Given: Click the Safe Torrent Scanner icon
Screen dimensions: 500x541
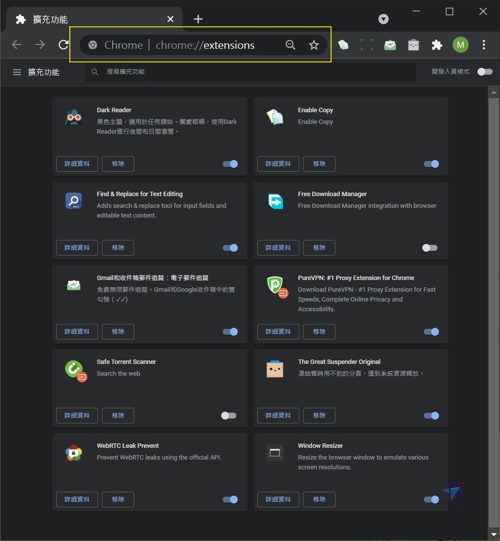Looking at the screenshot, I should tap(75, 370).
